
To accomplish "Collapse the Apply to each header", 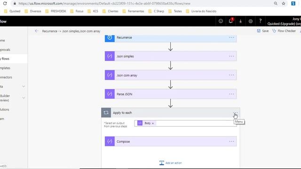I will pyautogui.click(x=171, y=113).
